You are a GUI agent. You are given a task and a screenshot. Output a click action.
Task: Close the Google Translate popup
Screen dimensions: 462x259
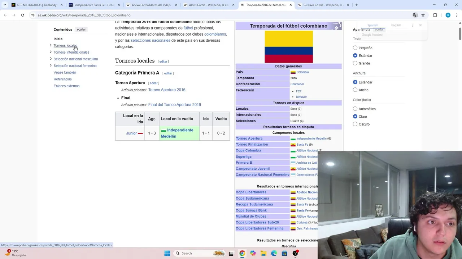tap(420, 25)
